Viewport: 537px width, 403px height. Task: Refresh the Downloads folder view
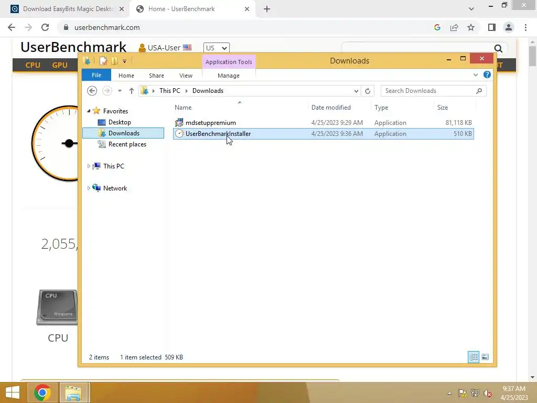pyautogui.click(x=368, y=91)
